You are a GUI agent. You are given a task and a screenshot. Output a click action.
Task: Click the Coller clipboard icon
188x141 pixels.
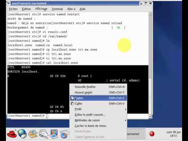(x=72, y=103)
